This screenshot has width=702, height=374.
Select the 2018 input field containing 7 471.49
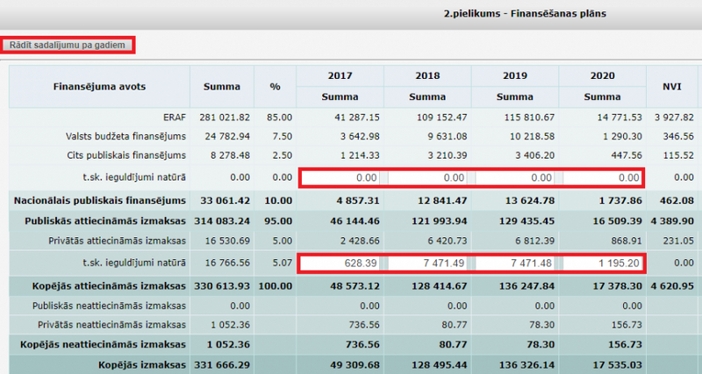tap(428, 263)
